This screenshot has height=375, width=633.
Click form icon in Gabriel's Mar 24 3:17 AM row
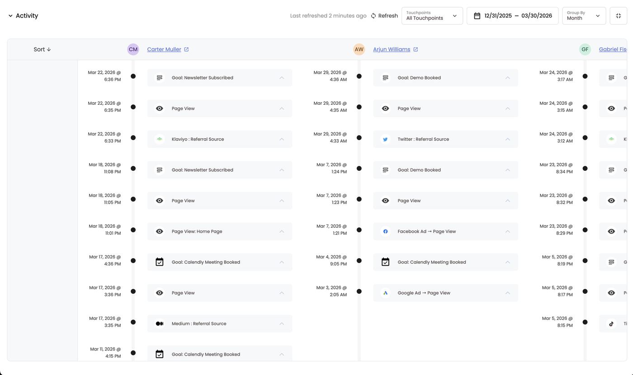point(611,78)
